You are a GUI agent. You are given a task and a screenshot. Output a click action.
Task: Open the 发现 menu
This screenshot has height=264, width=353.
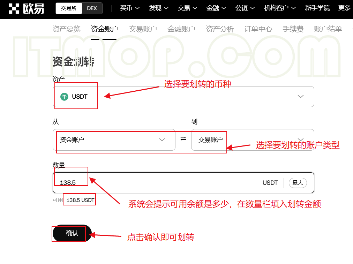pyautogui.click(x=158, y=8)
